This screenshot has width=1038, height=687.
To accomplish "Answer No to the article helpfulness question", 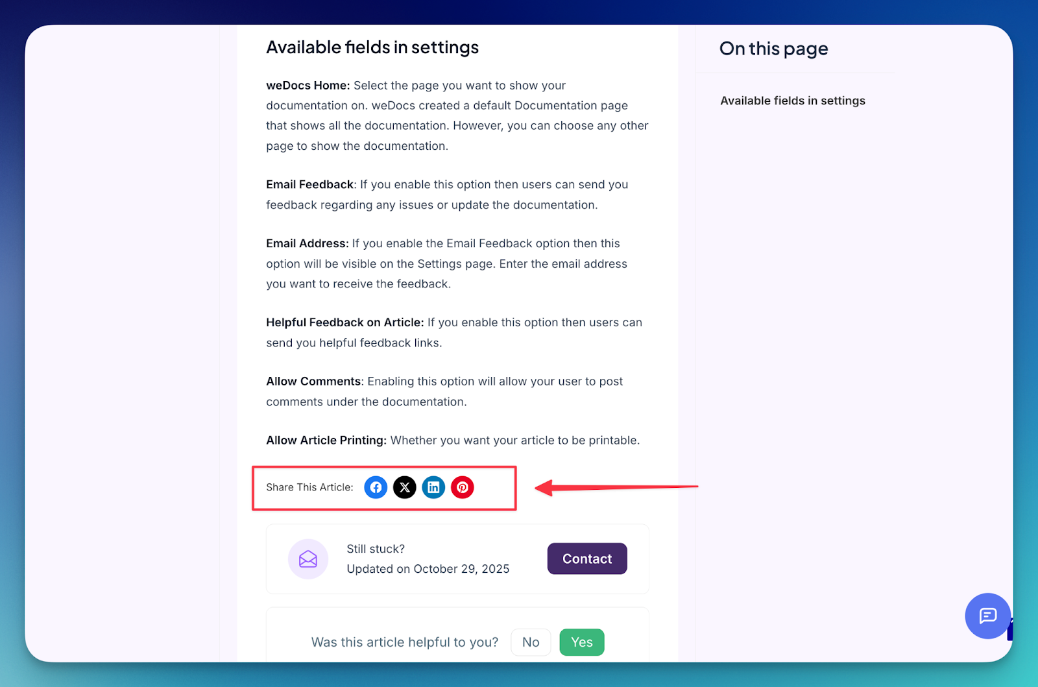I will coord(531,642).
